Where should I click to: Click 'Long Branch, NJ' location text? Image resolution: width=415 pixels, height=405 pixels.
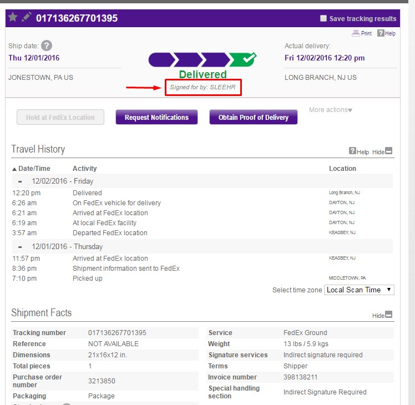click(x=345, y=193)
